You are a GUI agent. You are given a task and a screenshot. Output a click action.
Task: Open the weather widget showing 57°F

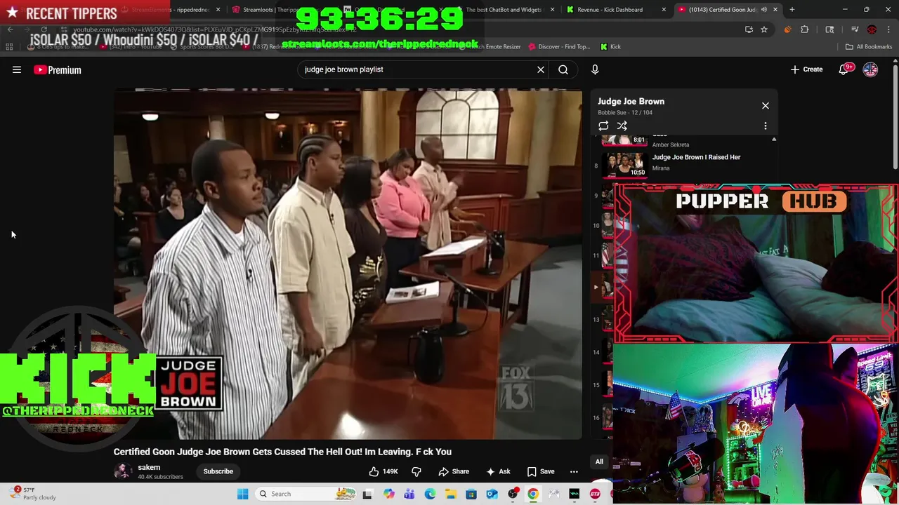point(32,494)
